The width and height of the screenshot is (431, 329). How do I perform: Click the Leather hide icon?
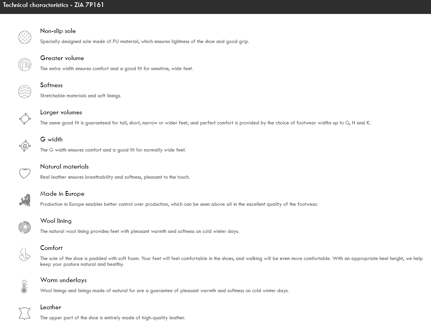pos(24,313)
